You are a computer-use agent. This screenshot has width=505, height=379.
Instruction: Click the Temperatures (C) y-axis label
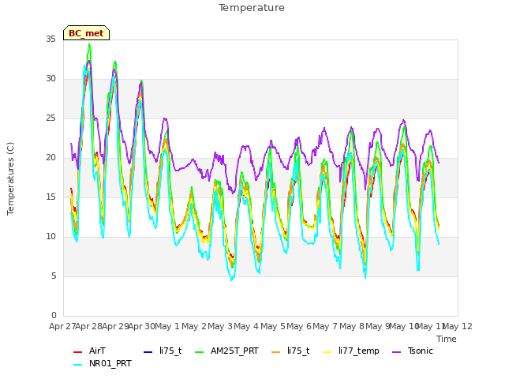10,178
